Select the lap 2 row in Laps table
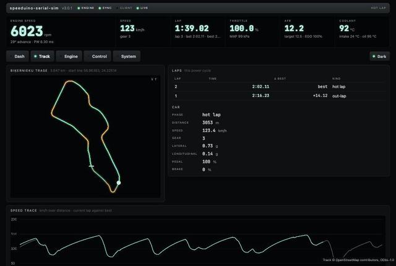This screenshot has width=396, height=266. coord(279,87)
